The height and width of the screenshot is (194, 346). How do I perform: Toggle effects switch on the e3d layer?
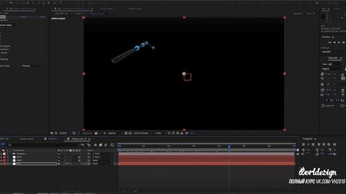68,164
